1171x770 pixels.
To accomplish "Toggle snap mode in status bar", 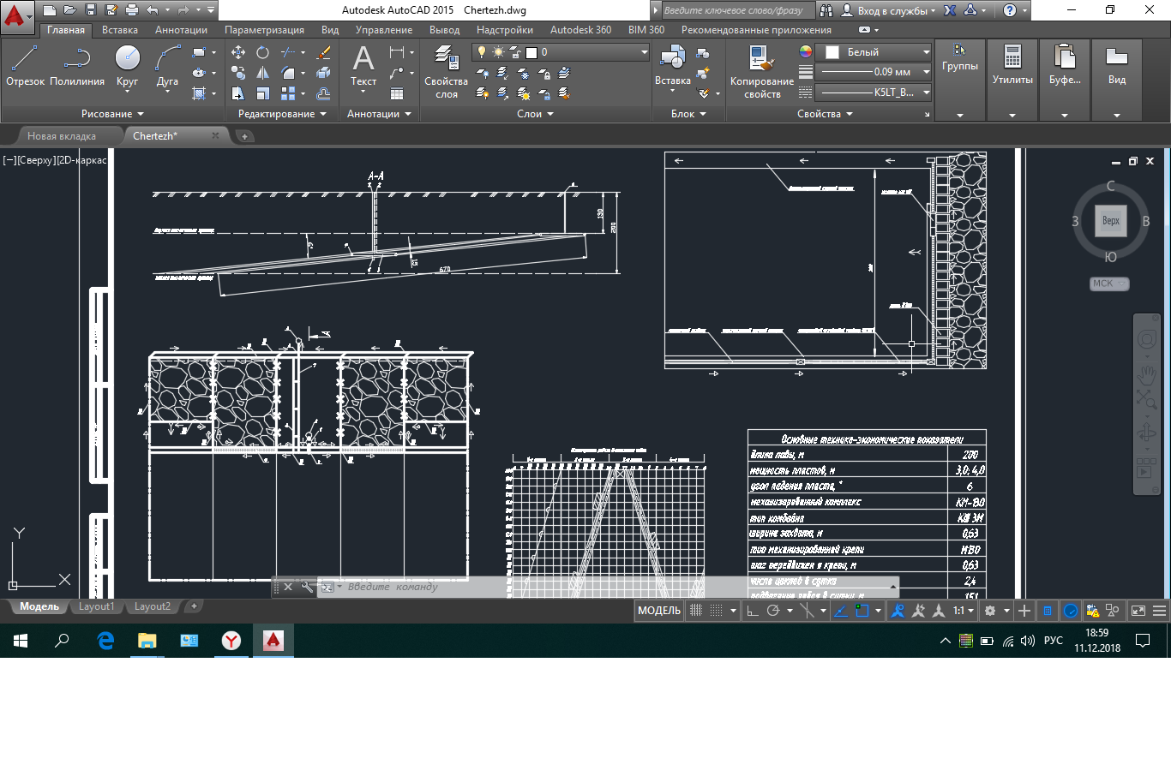I will 717,611.
